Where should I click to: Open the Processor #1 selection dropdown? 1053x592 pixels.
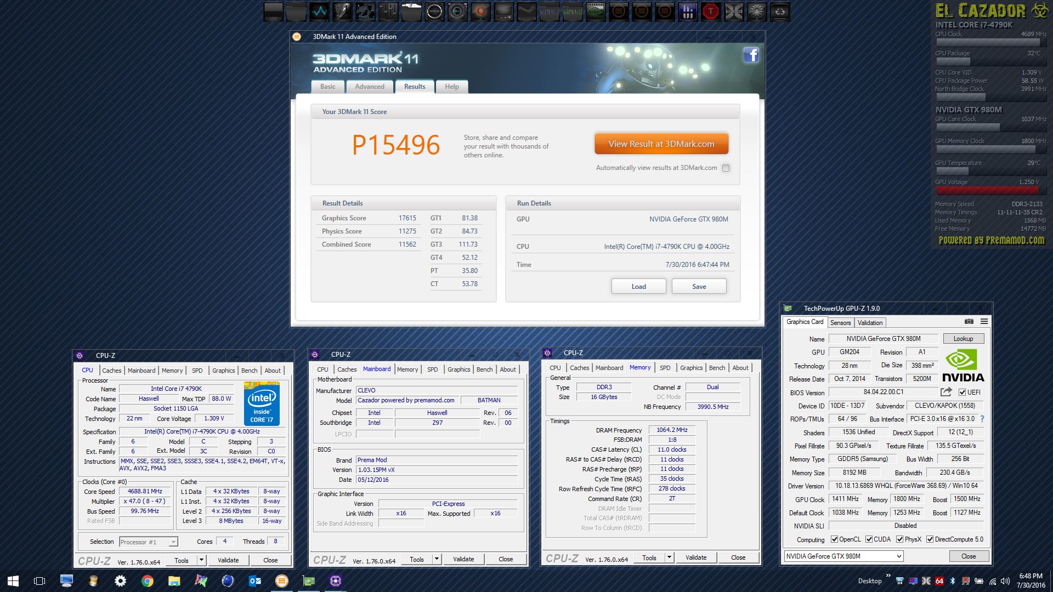pyautogui.click(x=149, y=542)
